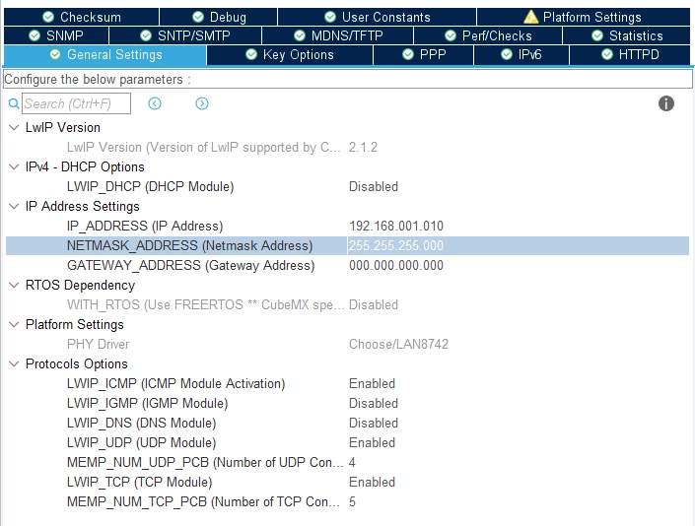Collapse IP Address Settings section

14,206
